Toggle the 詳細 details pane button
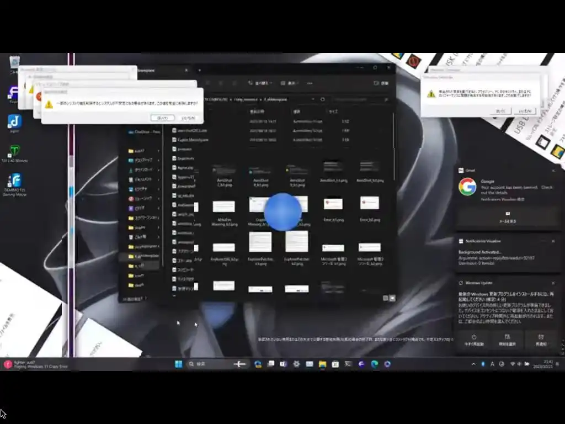This screenshot has height=424, width=565. pyautogui.click(x=381, y=83)
